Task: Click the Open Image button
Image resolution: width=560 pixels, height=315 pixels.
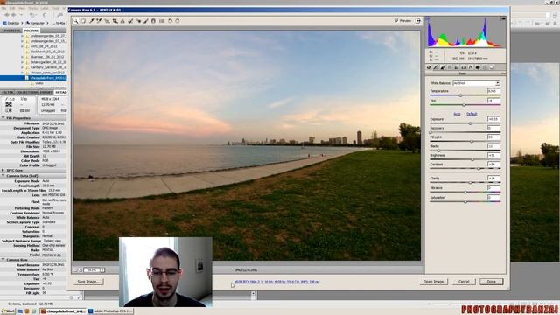Action: click(433, 282)
